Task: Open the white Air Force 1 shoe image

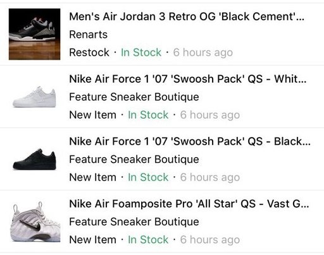Action: tap(34, 97)
